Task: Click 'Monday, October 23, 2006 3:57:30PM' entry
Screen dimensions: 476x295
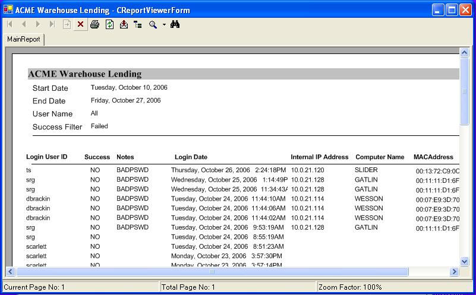Action: point(226,256)
